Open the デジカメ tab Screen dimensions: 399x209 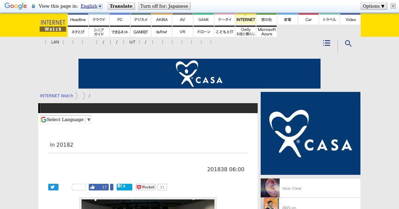point(141,19)
